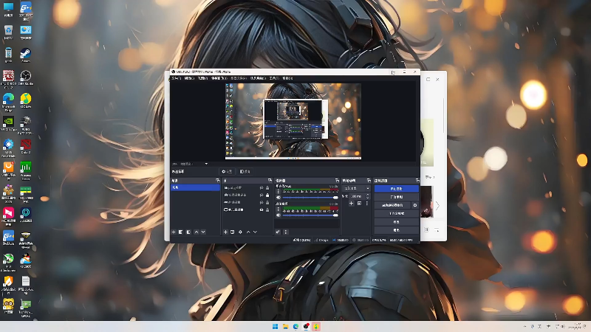The image size is (591, 332).
Task: Float the Scenes dock via header icon
Action: (x=217, y=181)
